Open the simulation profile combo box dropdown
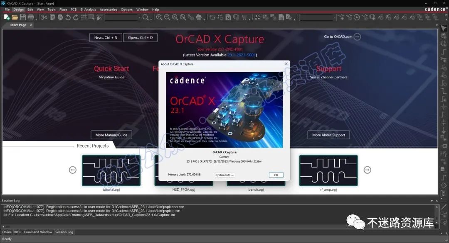The width and height of the screenshot is (449, 243). point(335,18)
